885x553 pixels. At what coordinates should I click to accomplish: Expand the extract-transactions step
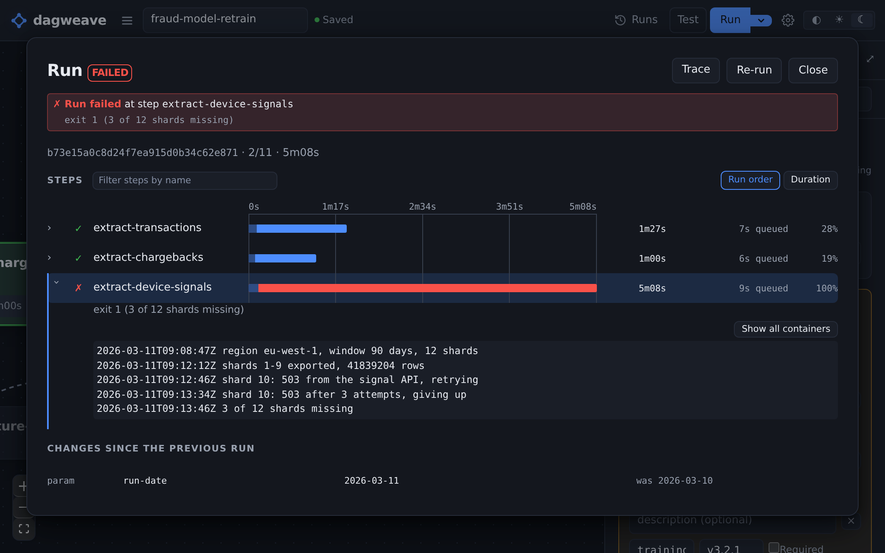(50, 228)
